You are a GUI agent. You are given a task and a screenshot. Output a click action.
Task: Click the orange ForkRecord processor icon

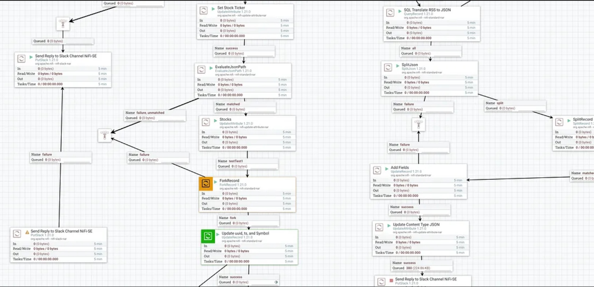(x=206, y=184)
